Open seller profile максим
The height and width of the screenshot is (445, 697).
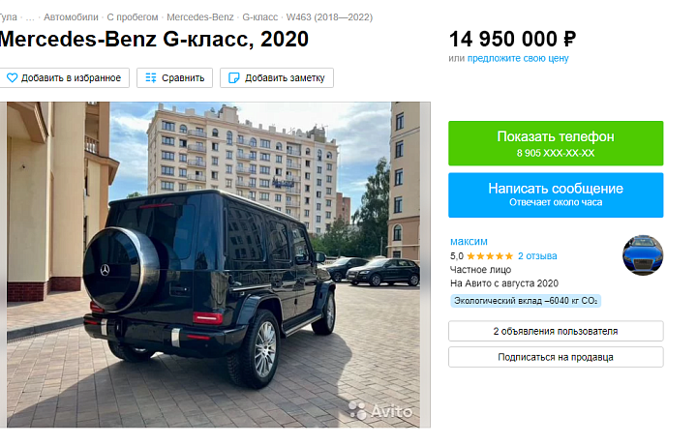click(469, 242)
